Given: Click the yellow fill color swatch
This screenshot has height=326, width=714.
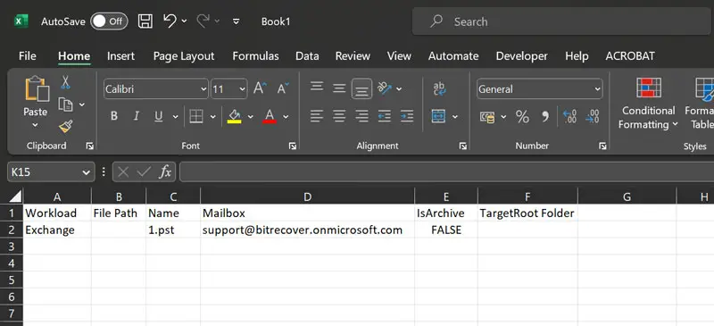Looking at the screenshot, I should (234, 117).
